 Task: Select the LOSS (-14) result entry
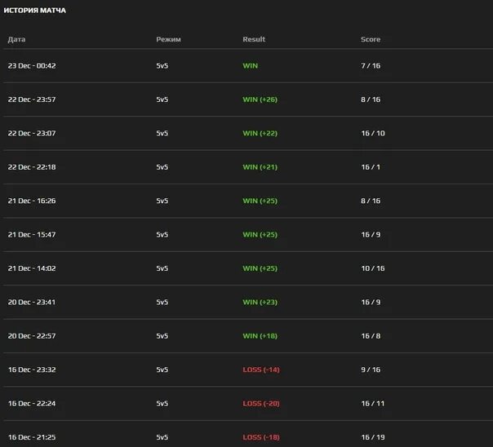[x=261, y=370]
